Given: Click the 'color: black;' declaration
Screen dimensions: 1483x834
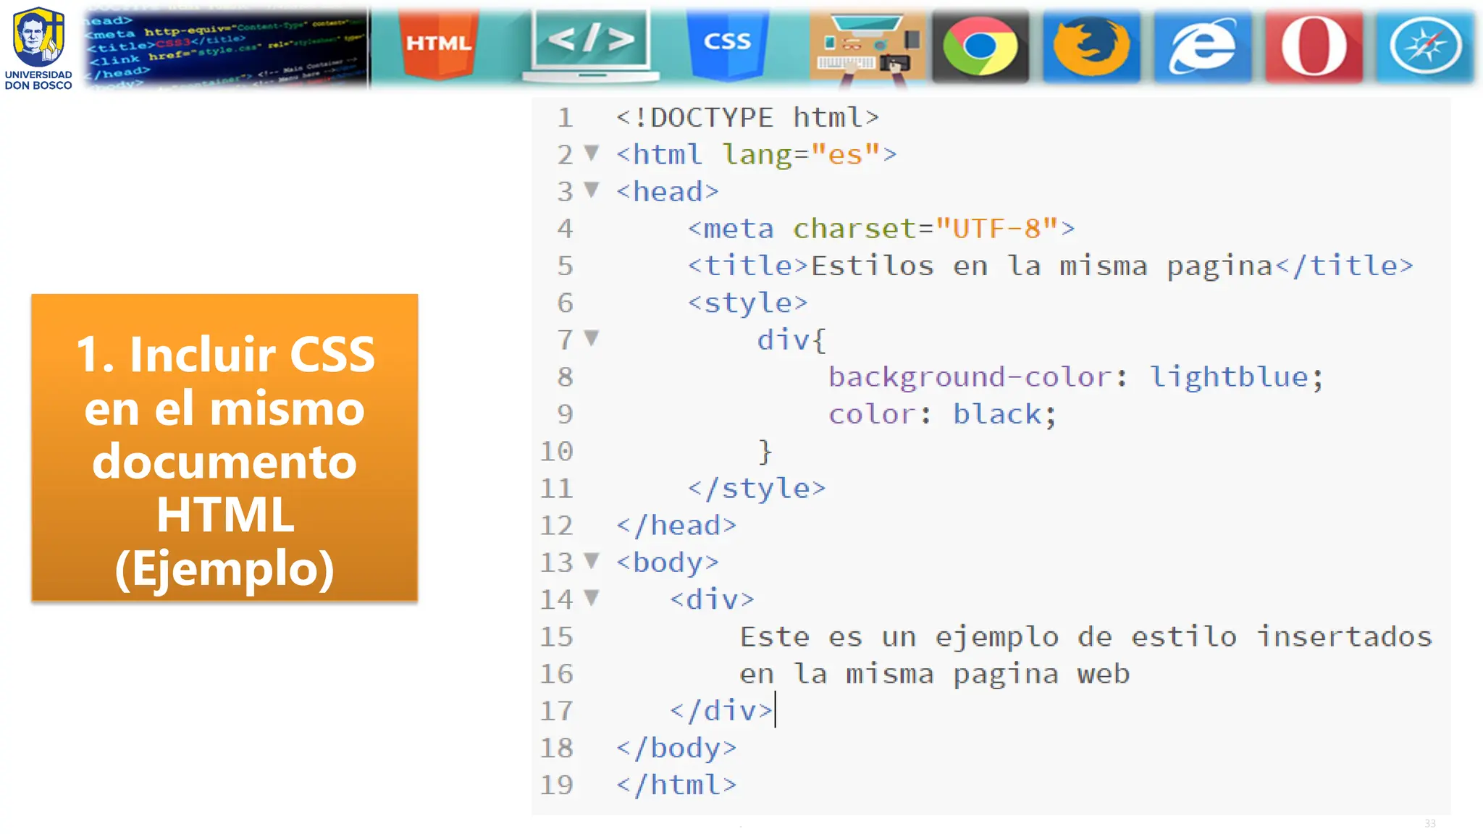Looking at the screenshot, I should [x=943, y=414].
